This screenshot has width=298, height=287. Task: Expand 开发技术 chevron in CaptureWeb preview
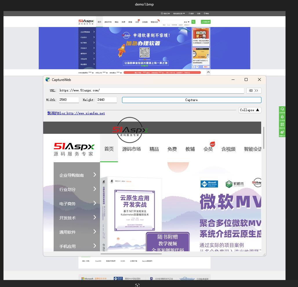(x=95, y=217)
